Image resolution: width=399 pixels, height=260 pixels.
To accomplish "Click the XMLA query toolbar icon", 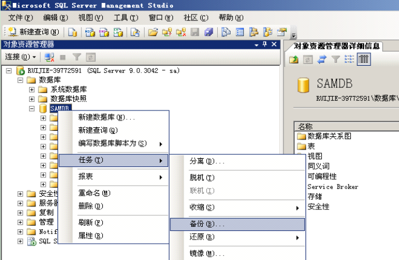I will pos(118,32).
